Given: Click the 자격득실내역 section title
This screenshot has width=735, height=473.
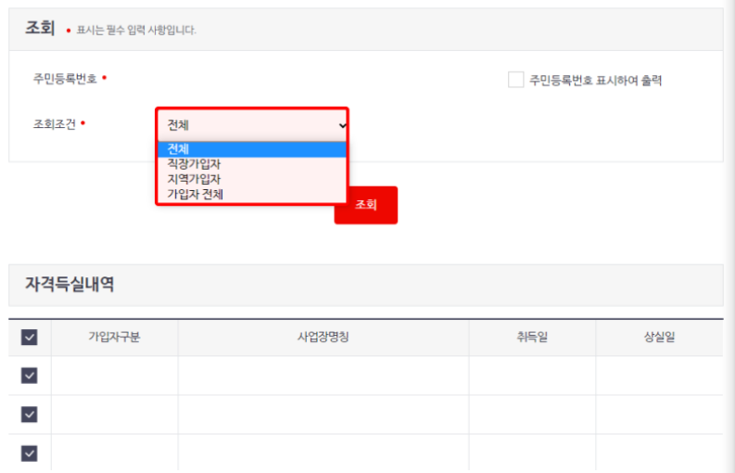Looking at the screenshot, I should point(70,285).
